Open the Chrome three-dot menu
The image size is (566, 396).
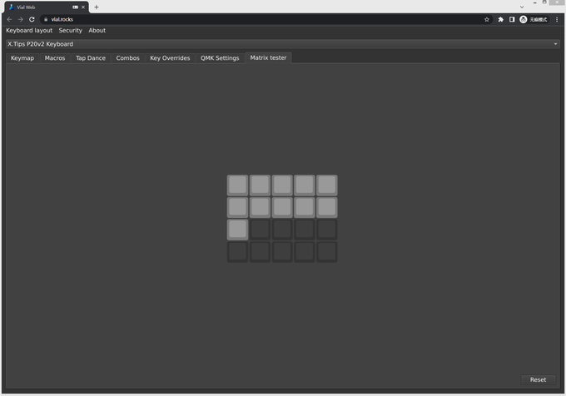pyautogui.click(x=557, y=19)
